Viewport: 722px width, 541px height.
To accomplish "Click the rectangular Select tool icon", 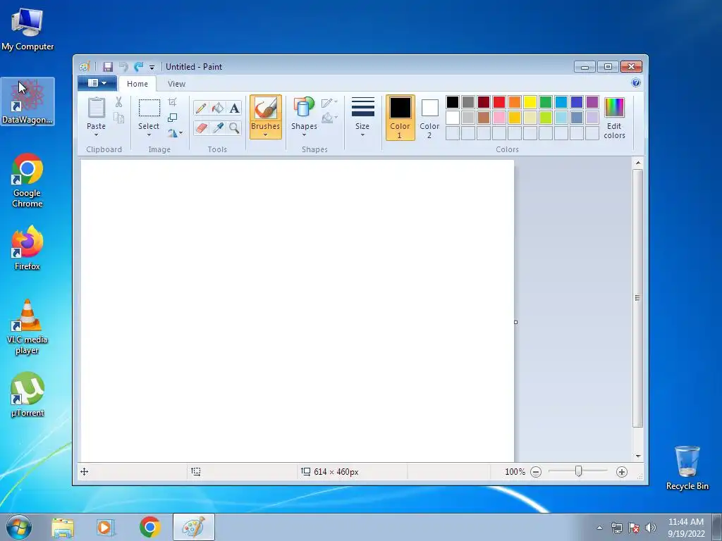I will pyautogui.click(x=149, y=108).
